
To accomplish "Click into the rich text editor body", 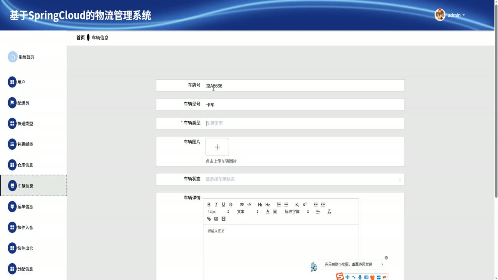I will click(x=281, y=252).
